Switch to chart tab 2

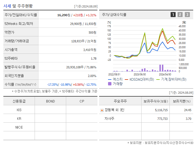point(180,15)
